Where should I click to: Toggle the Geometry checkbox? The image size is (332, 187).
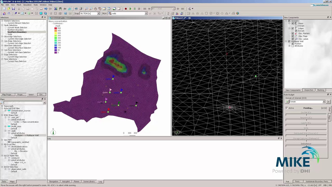tap(289, 21)
